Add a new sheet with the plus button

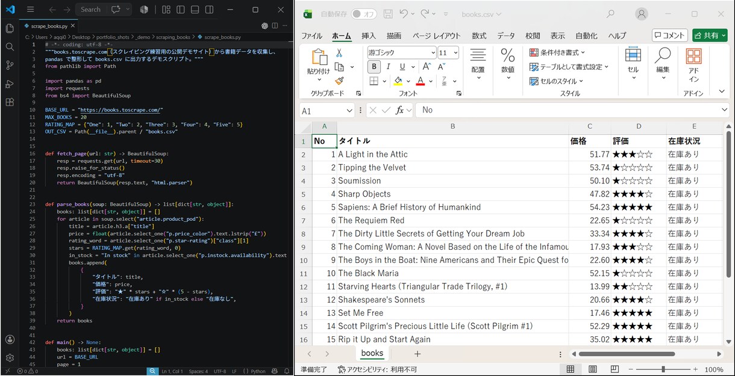point(417,354)
